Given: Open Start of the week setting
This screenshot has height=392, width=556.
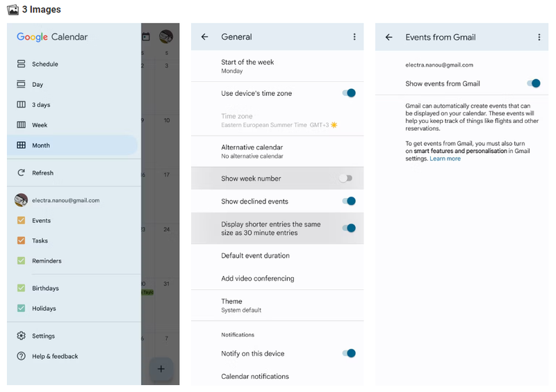Looking at the screenshot, I should [x=277, y=66].
